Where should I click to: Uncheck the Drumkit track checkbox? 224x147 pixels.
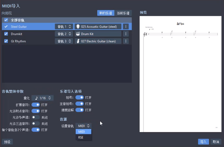(6, 34)
